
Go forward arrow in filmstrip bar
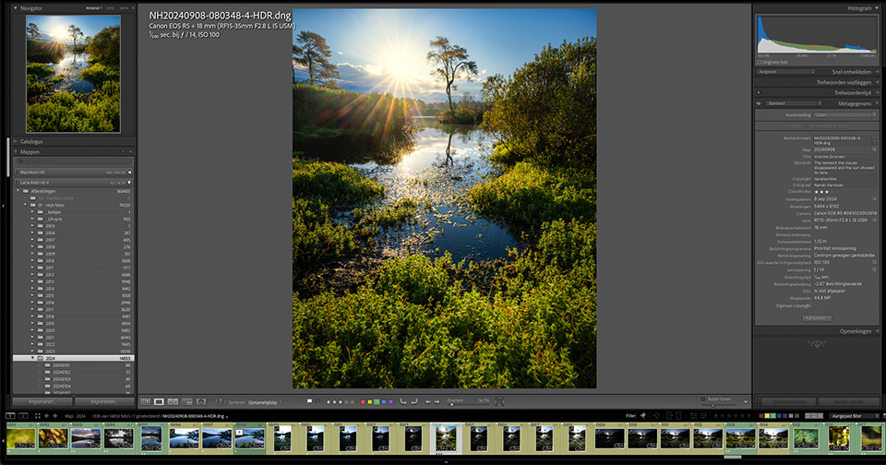point(54,416)
